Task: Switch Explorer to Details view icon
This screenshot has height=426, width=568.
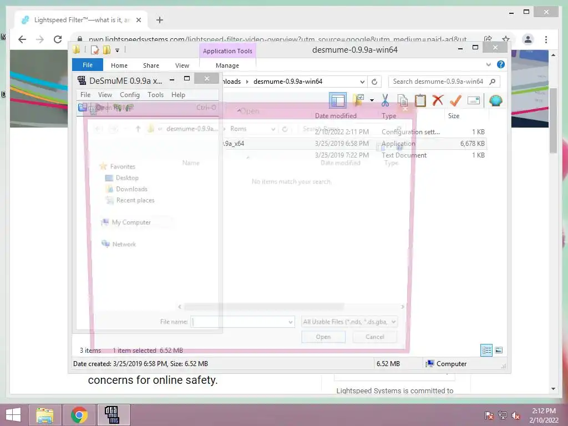Action: [486, 351]
